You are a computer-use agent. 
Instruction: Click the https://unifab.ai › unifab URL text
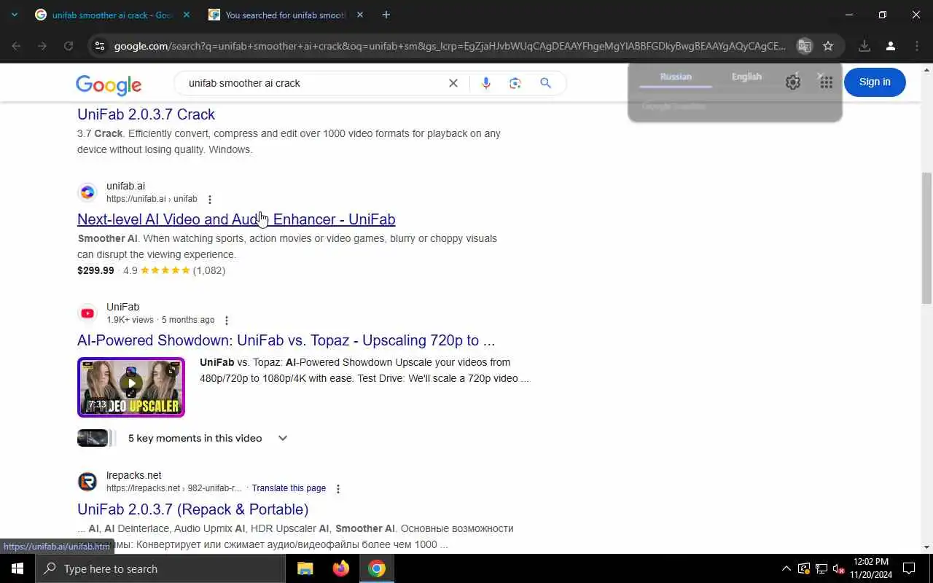coord(152,199)
